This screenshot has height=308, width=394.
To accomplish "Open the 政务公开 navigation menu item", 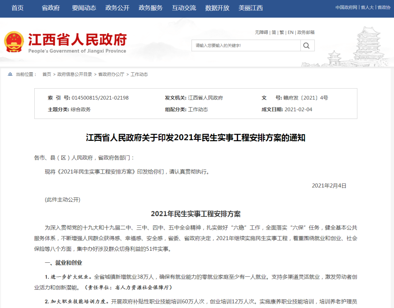I will point(117,8).
